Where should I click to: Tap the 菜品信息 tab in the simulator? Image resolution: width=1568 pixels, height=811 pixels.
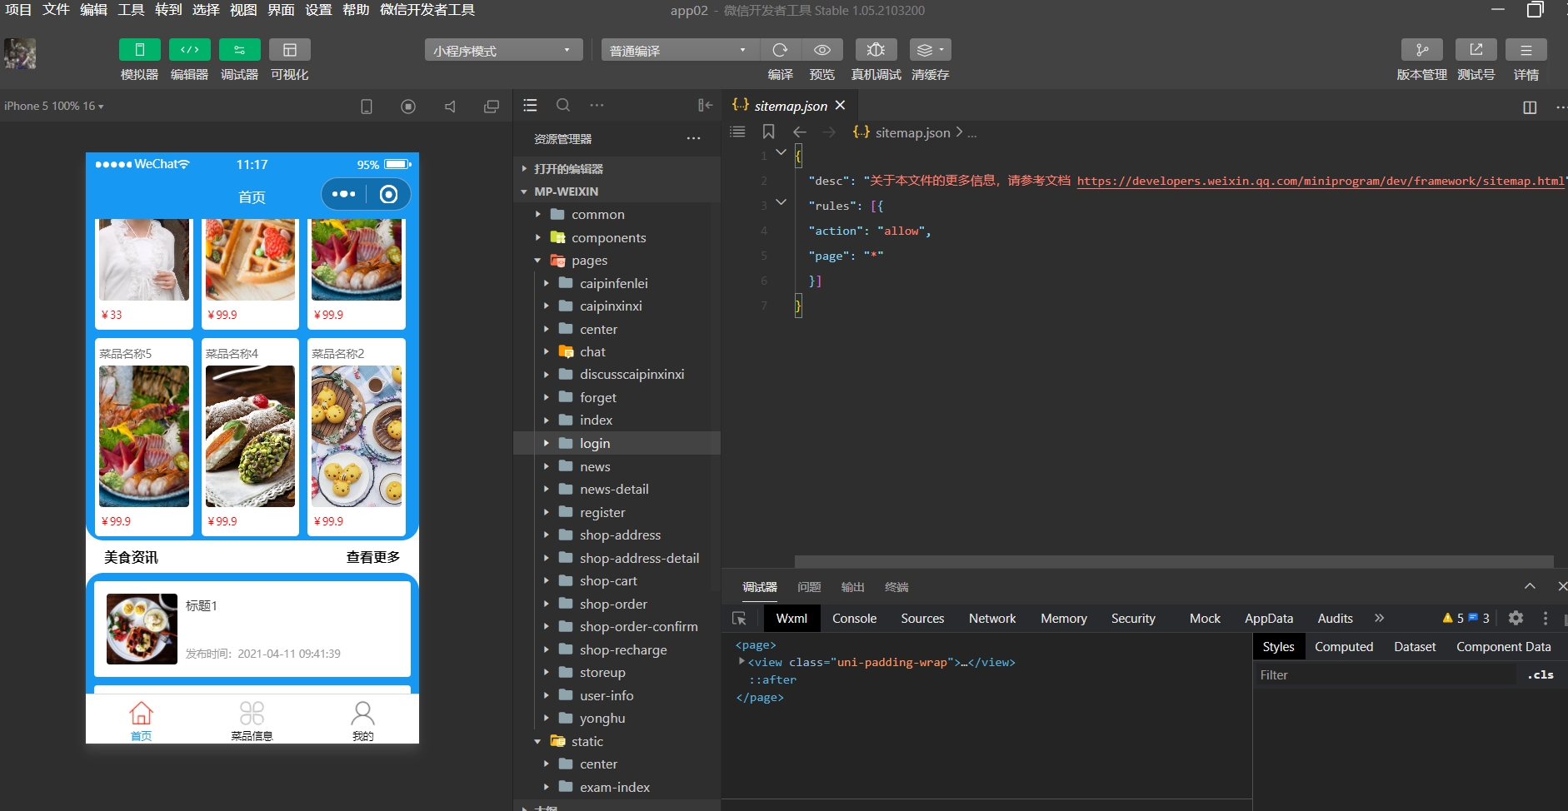click(x=252, y=720)
